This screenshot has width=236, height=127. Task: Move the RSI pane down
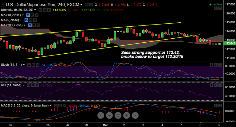(x=216, y=85)
